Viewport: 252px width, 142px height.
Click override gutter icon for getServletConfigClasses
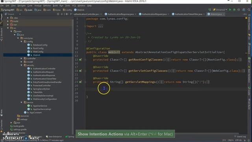pos(80,71)
